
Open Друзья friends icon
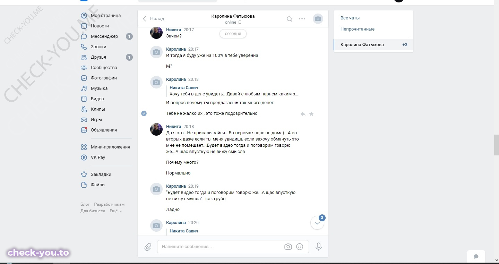[84, 57]
